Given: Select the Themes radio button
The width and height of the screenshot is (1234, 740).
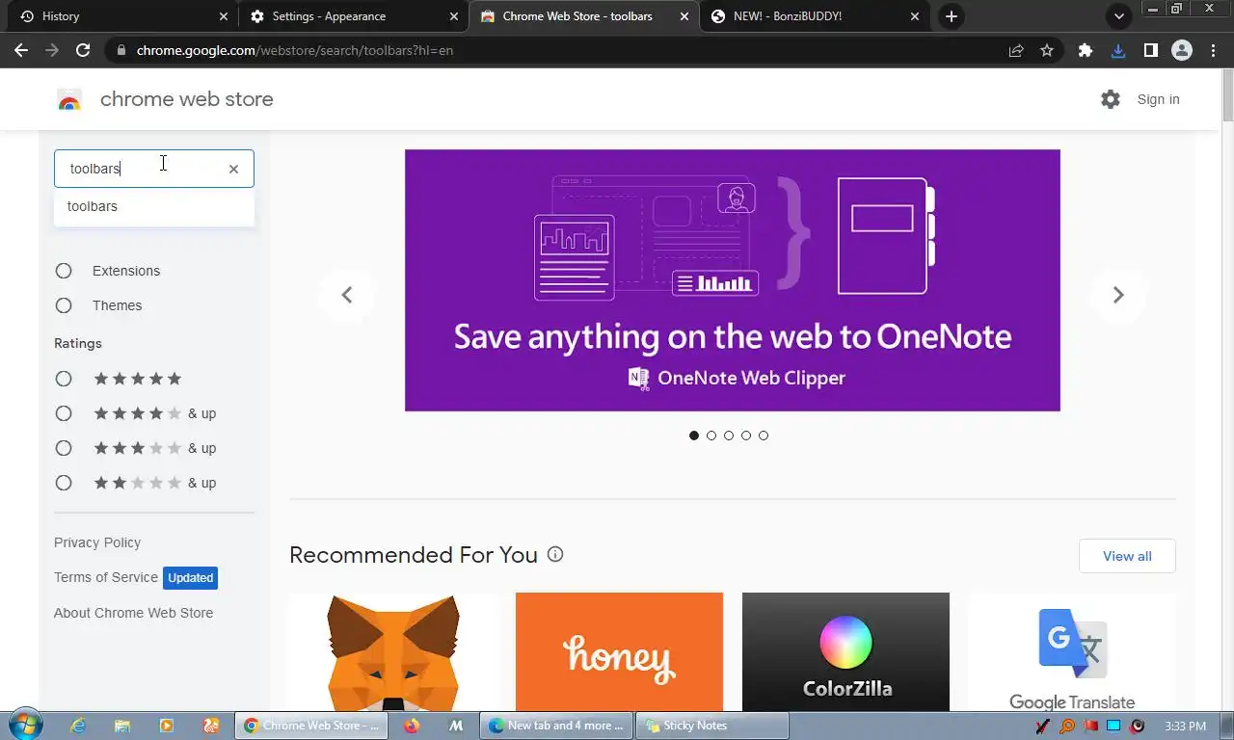Looking at the screenshot, I should coord(64,305).
